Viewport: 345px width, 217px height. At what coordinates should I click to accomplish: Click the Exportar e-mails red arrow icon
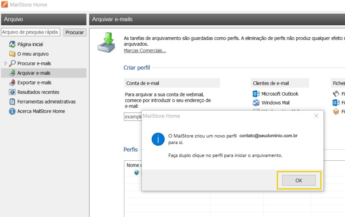pyautogui.click(x=12, y=82)
